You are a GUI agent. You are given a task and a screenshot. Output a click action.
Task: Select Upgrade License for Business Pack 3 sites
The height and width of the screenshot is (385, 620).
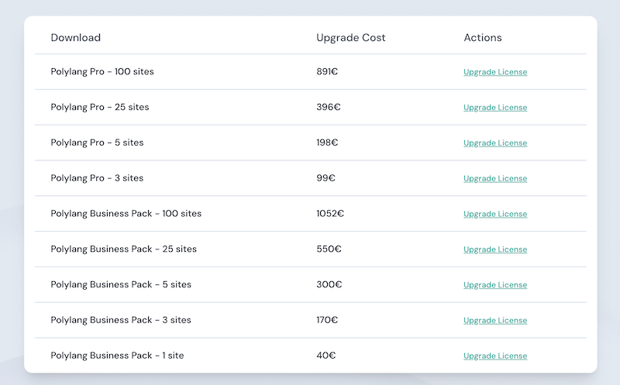495,321
